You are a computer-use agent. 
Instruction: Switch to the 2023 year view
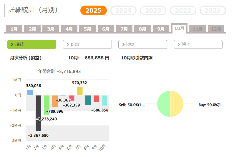pos(153,11)
